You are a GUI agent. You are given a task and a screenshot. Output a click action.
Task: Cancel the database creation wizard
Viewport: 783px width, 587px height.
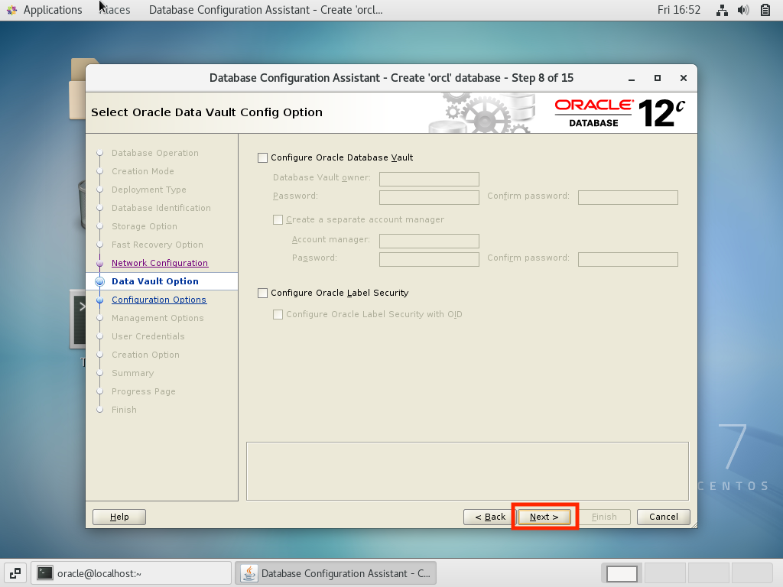(x=664, y=517)
